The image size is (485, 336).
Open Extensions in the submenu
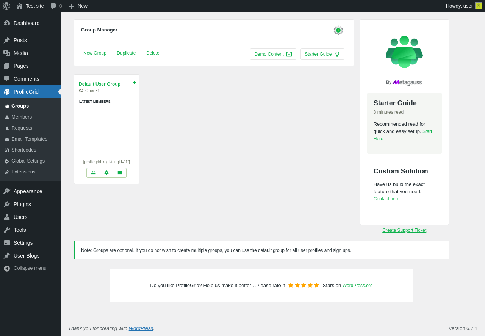(30, 172)
